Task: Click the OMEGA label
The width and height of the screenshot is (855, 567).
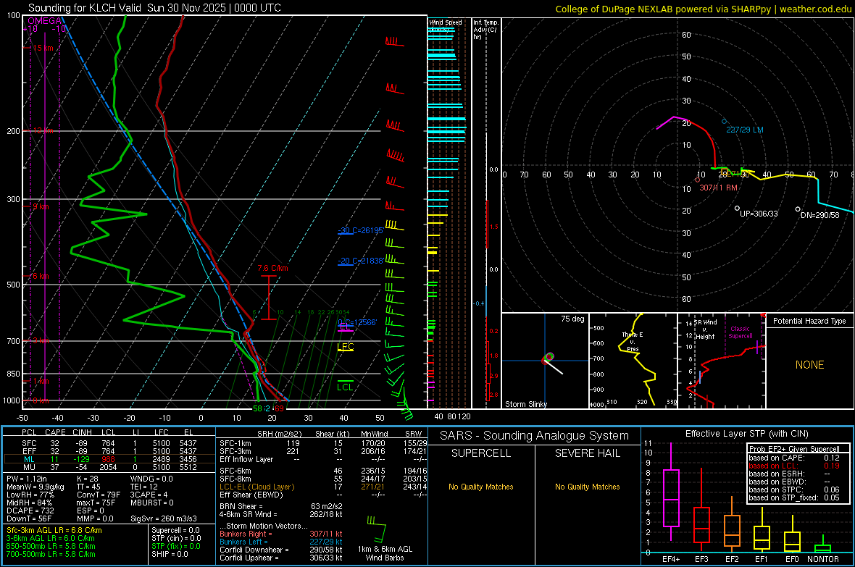Action: 45,21
